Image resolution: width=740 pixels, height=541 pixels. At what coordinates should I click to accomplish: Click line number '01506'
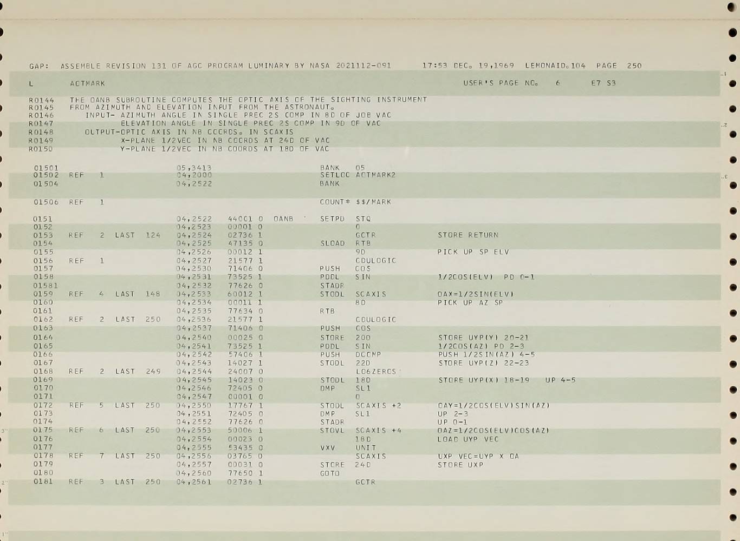[x=46, y=202]
